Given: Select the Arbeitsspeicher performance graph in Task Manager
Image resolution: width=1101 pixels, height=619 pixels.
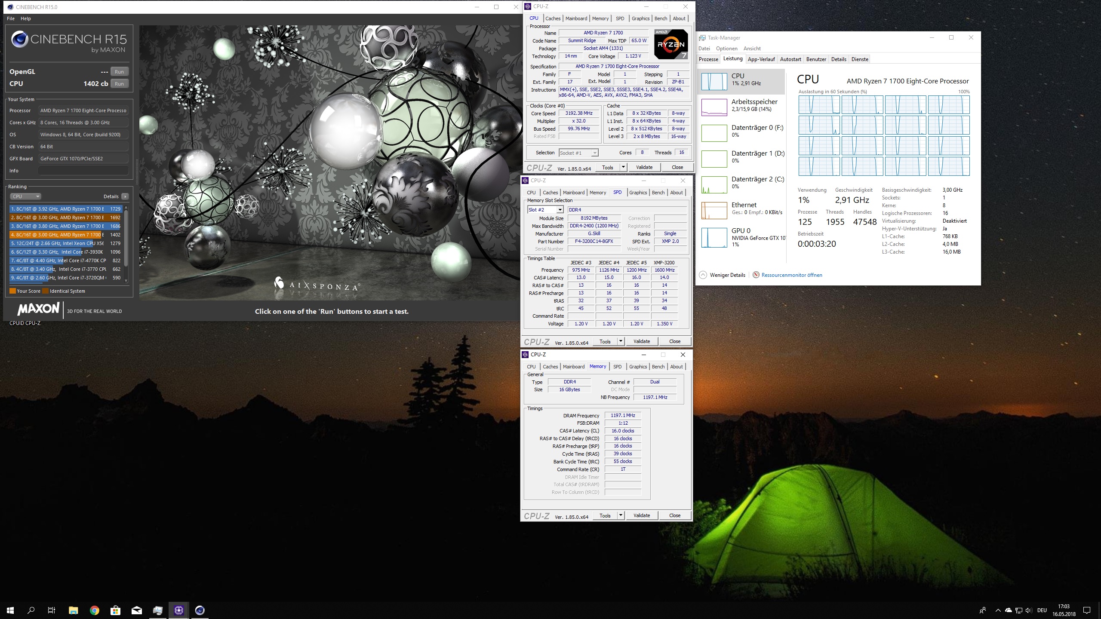Looking at the screenshot, I should click(x=714, y=107).
